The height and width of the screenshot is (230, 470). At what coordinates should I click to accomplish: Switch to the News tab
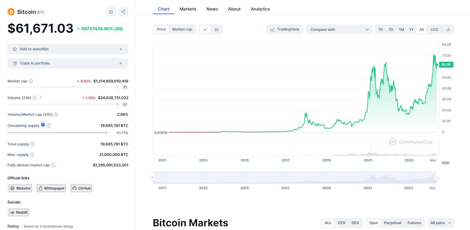pyautogui.click(x=212, y=9)
